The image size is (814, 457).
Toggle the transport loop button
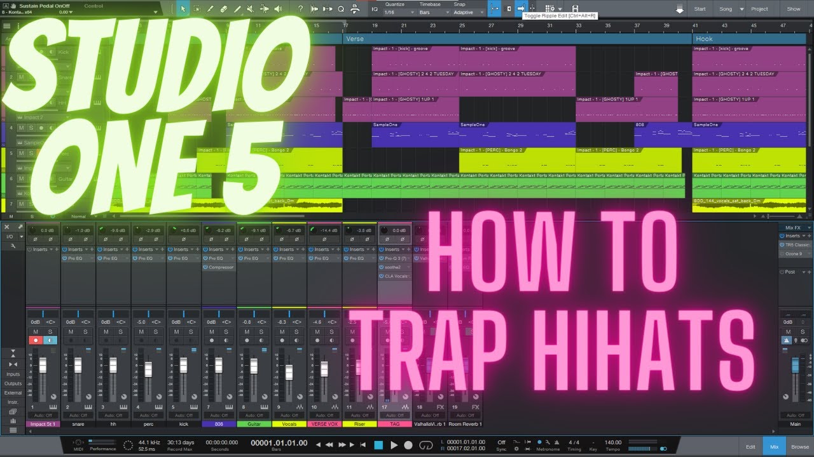(425, 445)
